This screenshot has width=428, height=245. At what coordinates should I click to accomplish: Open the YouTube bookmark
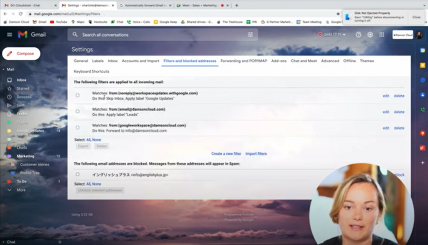(59, 22)
